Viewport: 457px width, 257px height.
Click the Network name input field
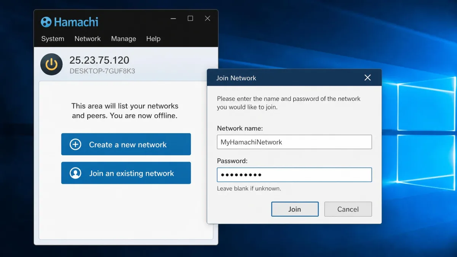pyautogui.click(x=294, y=142)
